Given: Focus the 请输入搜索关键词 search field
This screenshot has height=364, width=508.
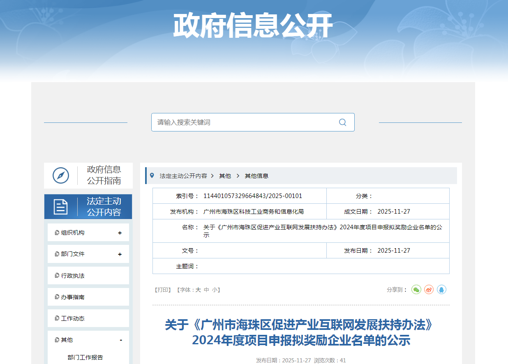Looking at the screenshot, I should [x=245, y=122].
